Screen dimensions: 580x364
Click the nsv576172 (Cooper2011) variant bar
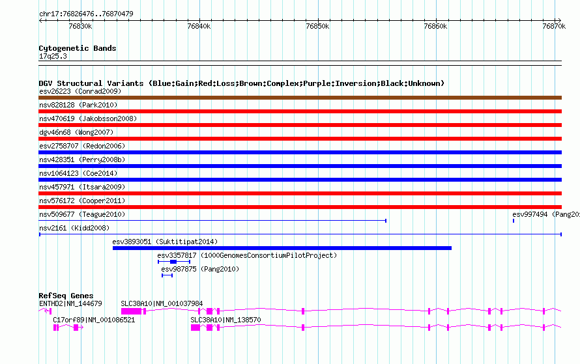tap(300, 207)
